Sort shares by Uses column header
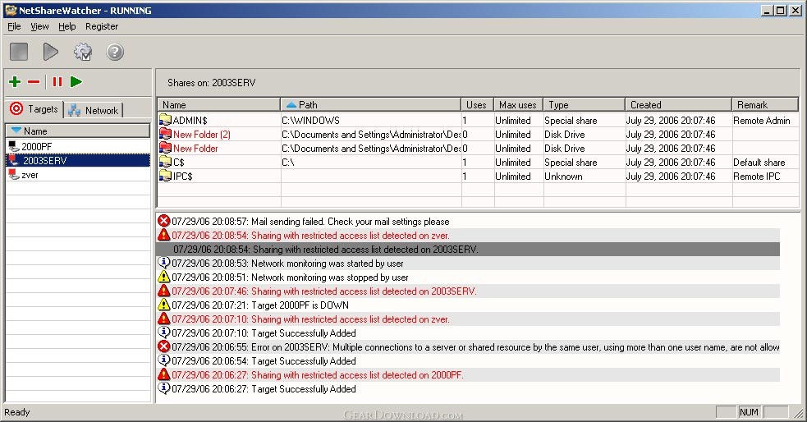 click(x=477, y=104)
